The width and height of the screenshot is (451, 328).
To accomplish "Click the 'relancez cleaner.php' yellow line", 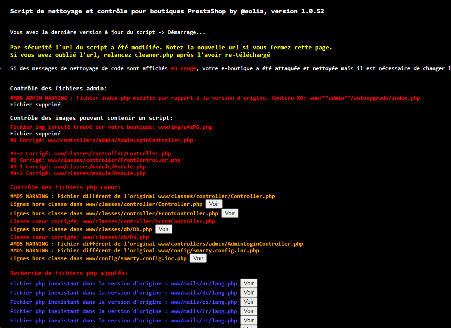I will click(x=140, y=55).
